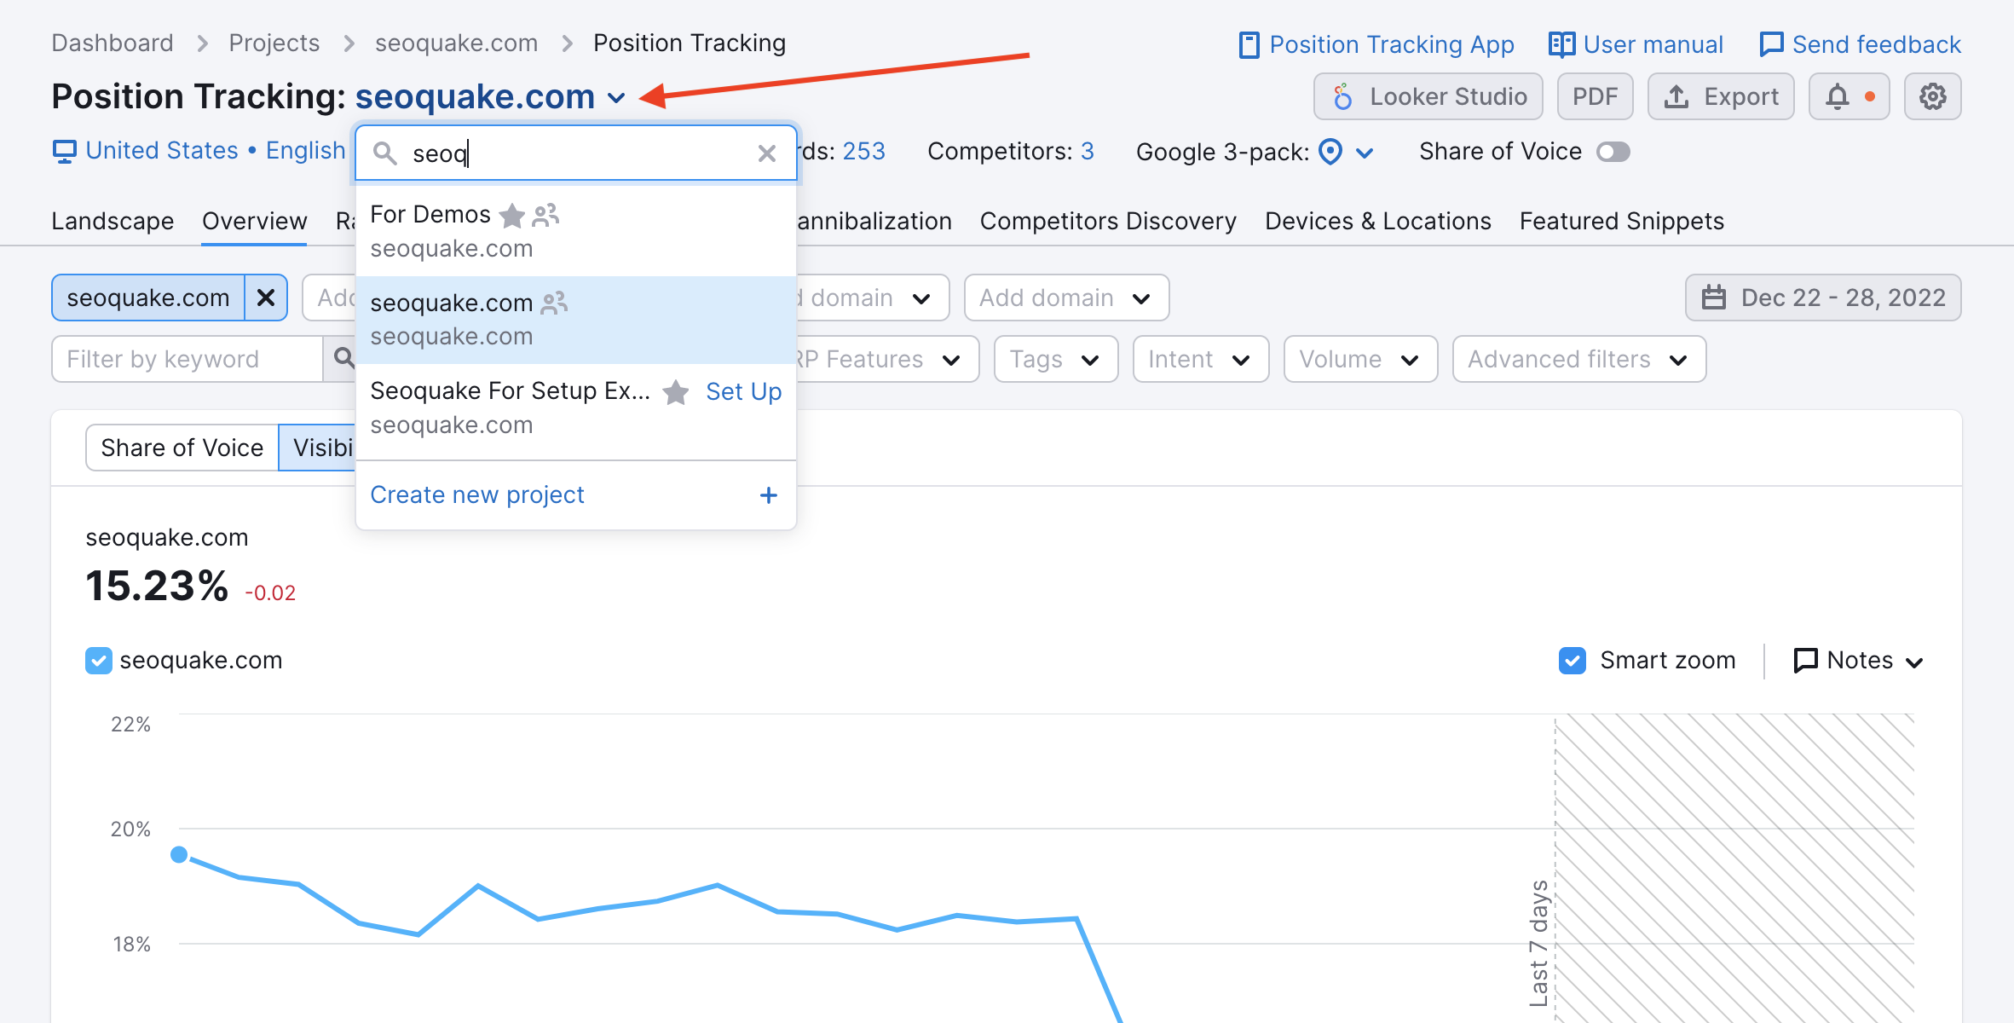Expand the Advanced filters dropdown
Screen dimensions: 2014x1023
tap(1578, 359)
